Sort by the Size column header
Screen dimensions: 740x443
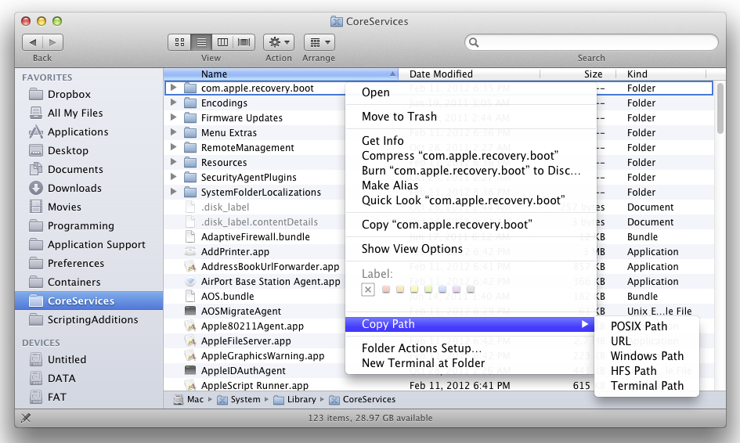point(578,74)
